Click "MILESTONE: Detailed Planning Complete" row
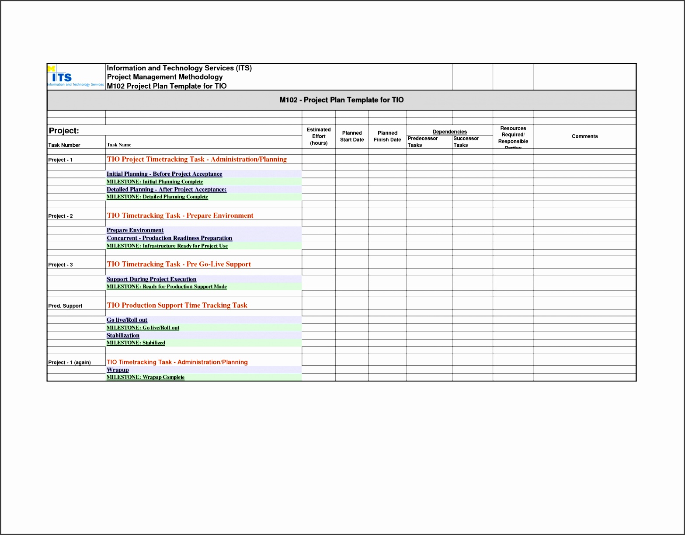685x535 pixels. (157, 197)
